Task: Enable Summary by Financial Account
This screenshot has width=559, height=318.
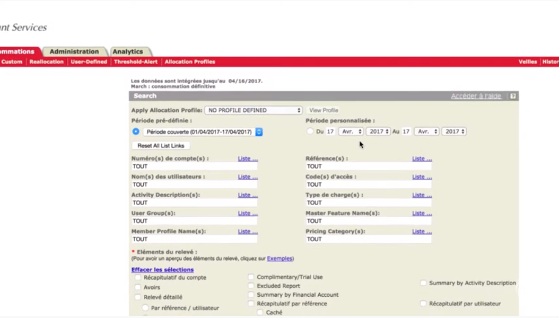Action: point(251,295)
